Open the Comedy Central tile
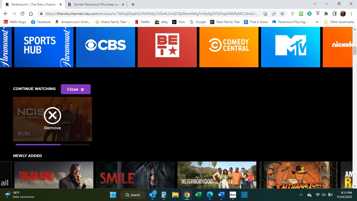This screenshot has width=357, height=201. [x=229, y=47]
